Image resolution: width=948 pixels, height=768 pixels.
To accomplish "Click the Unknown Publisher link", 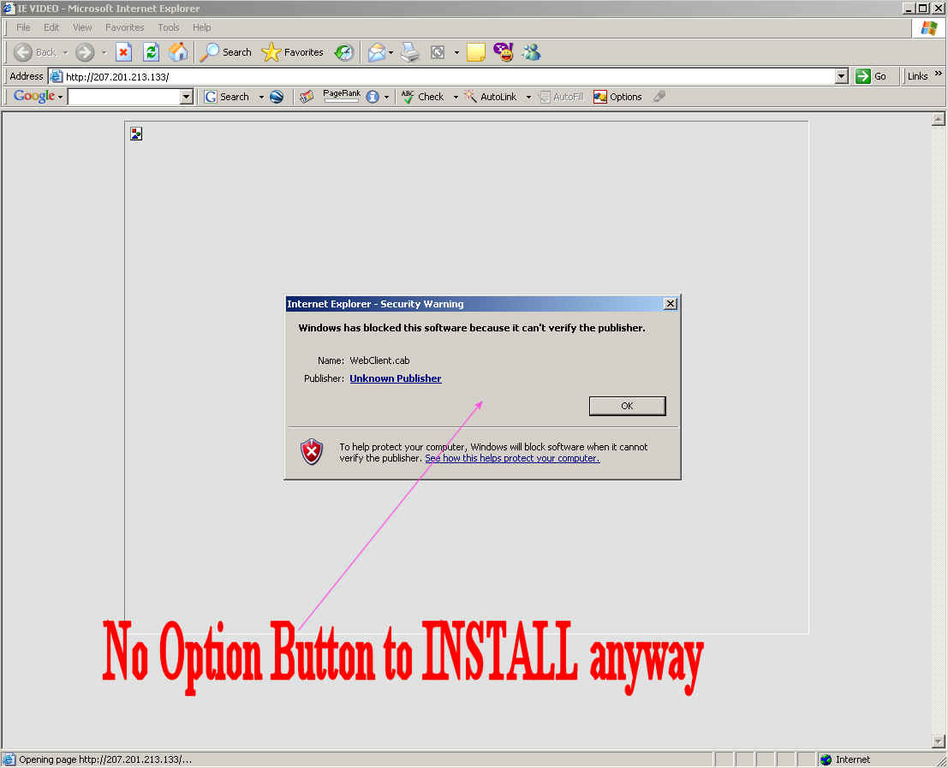I will coord(396,378).
